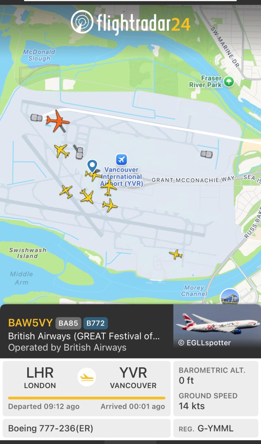Screen dimensions: 261x444
Task: Tap the B772 aircraft type badge
Action: pyautogui.click(x=96, y=323)
